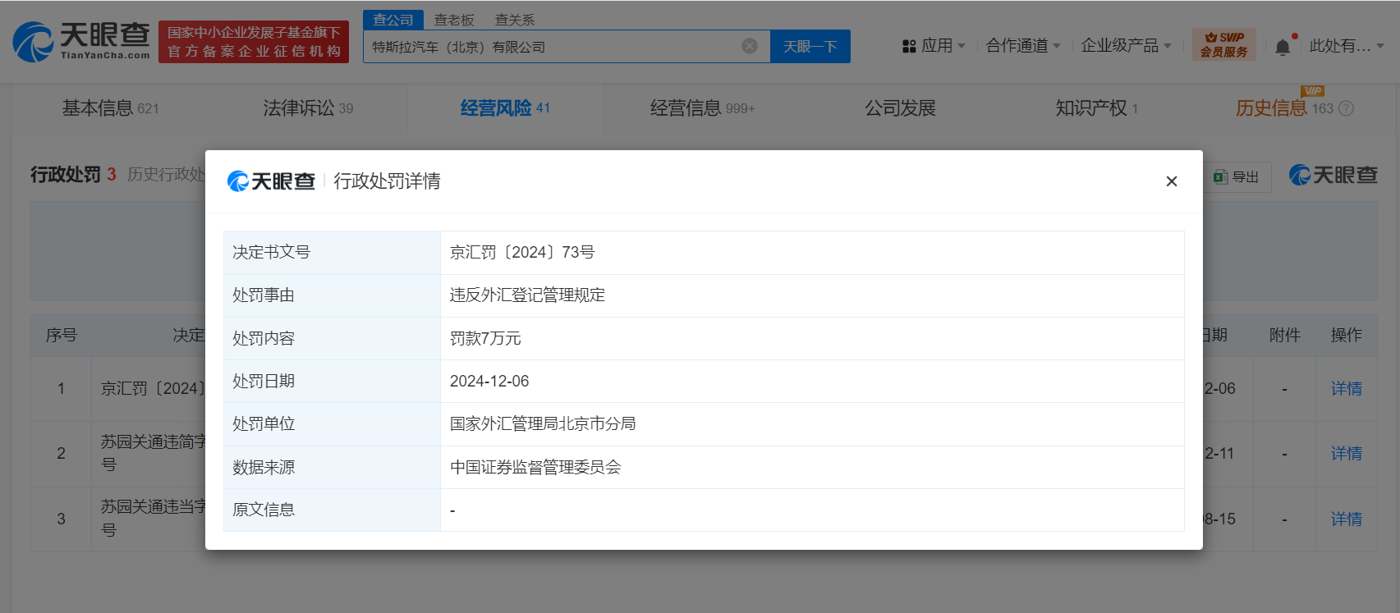This screenshot has width=1400, height=613.
Task: Click the 应用 grid icon
Action: pos(909,46)
